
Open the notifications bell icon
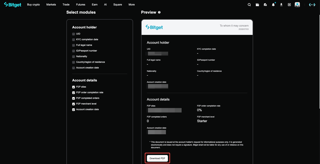[x=273, y=4]
